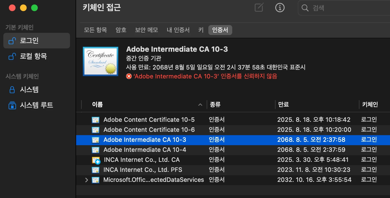The image size is (390, 198).
Task: Click the compose new note icon
Action: point(259,8)
